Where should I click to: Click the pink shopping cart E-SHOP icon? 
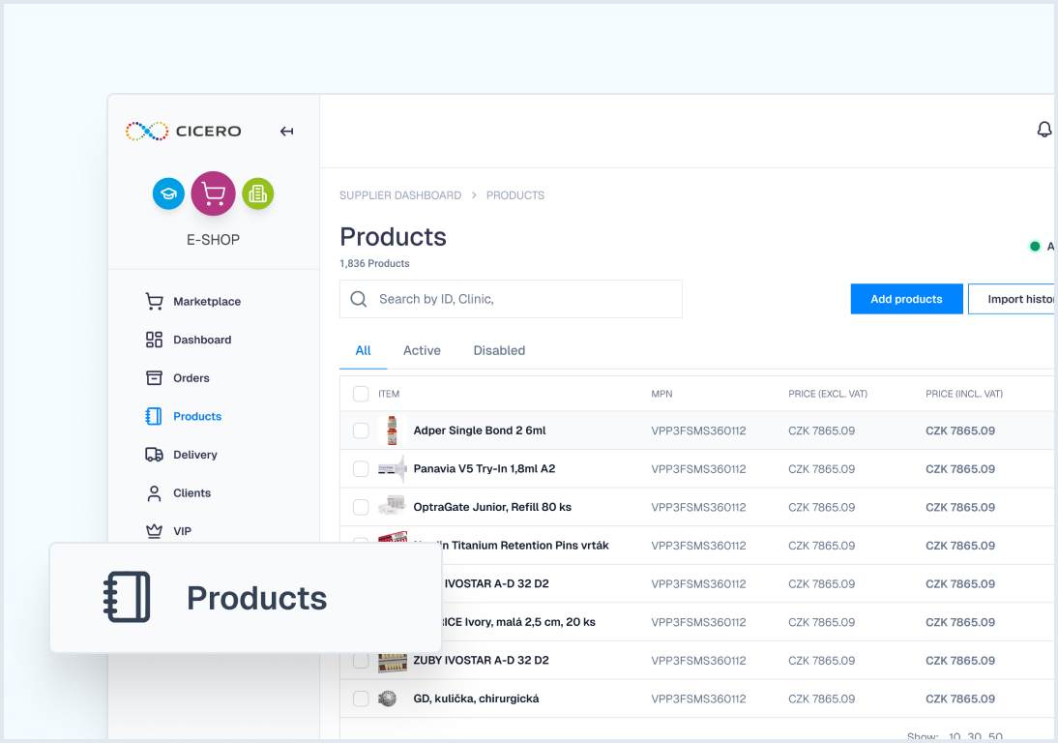click(x=213, y=193)
